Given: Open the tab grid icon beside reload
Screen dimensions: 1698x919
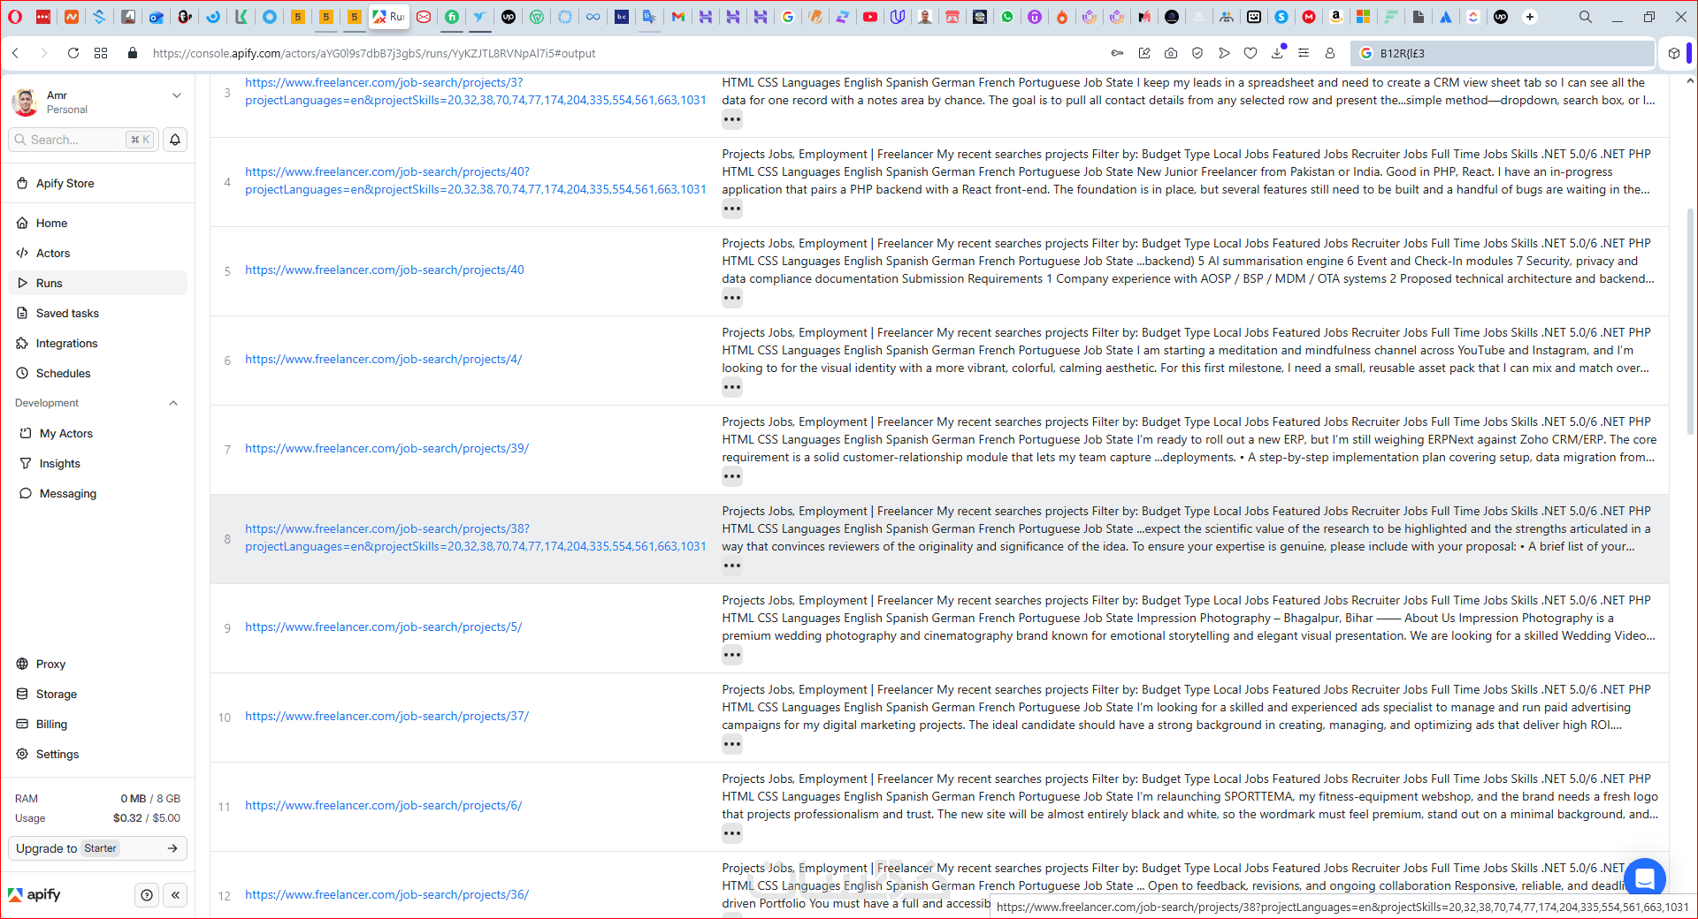Looking at the screenshot, I should click(101, 53).
